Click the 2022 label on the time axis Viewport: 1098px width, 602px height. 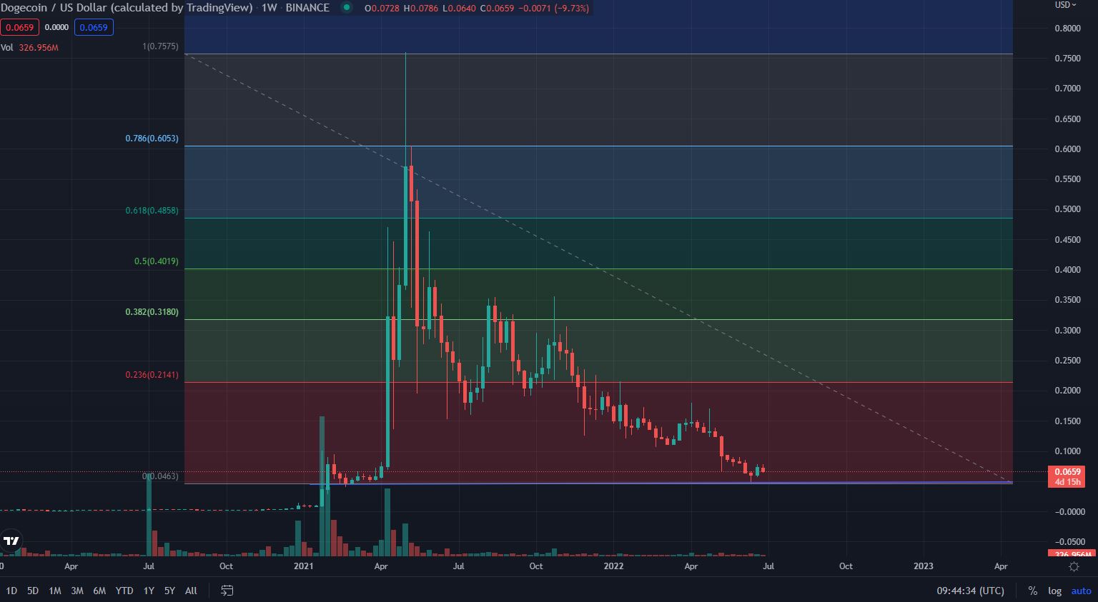click(x=613, y=566)
